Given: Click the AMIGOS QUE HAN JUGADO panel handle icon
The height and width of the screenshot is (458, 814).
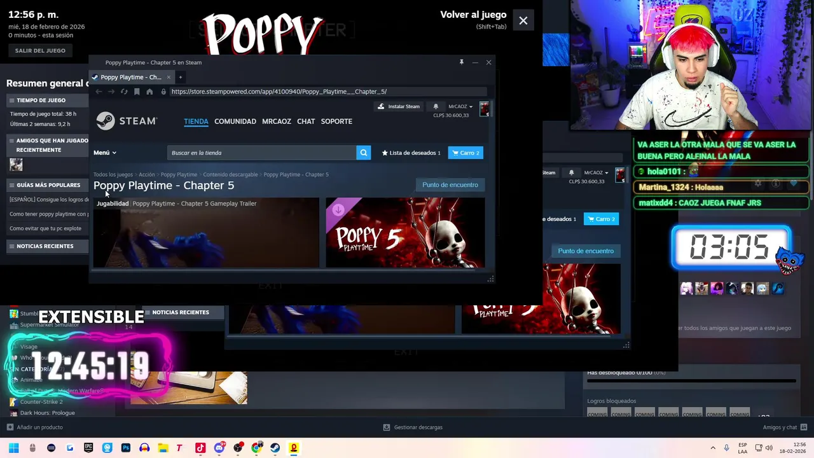Looking at the screenshot, I should pyautogui.click(x=11, y=141).
